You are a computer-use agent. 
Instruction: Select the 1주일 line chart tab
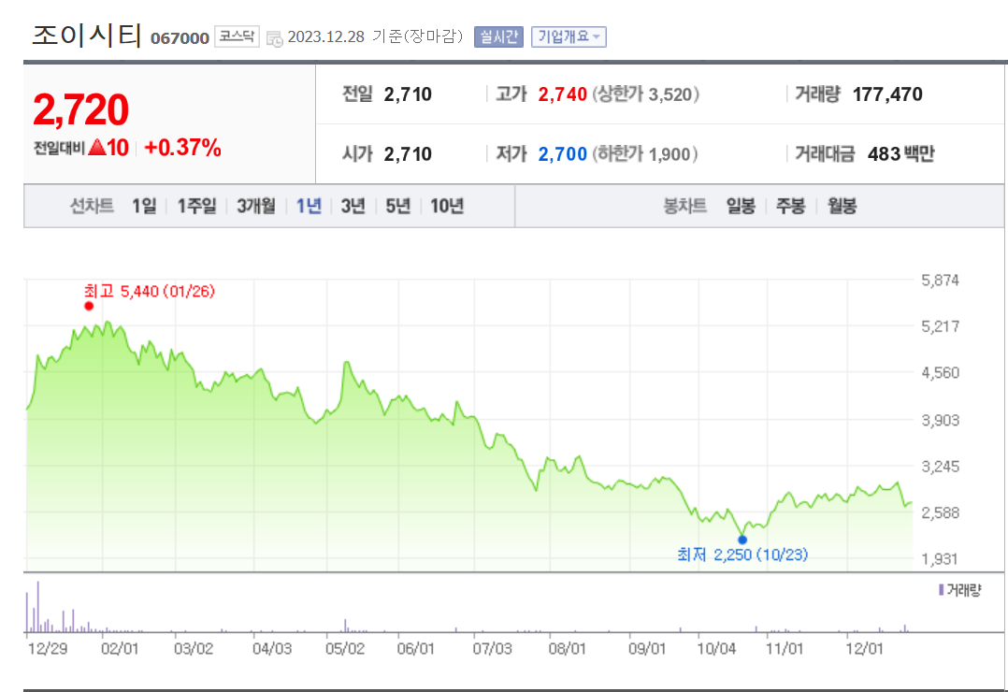(196, 206)
